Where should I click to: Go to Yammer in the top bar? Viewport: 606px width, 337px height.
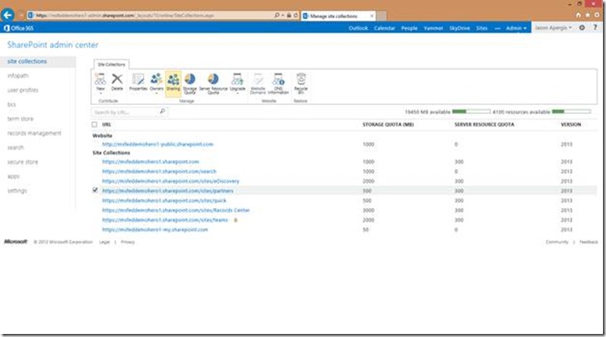[433, 28]
